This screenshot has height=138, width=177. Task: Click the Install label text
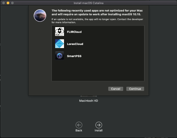99,130
